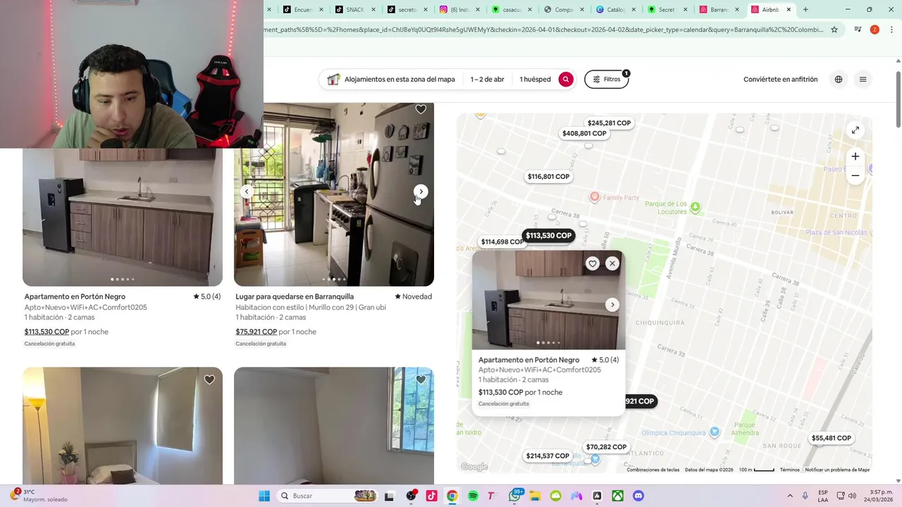Switch to the Barran Airbnb tab
This screenshot has height=507, width=902.
tap(719, 10)
